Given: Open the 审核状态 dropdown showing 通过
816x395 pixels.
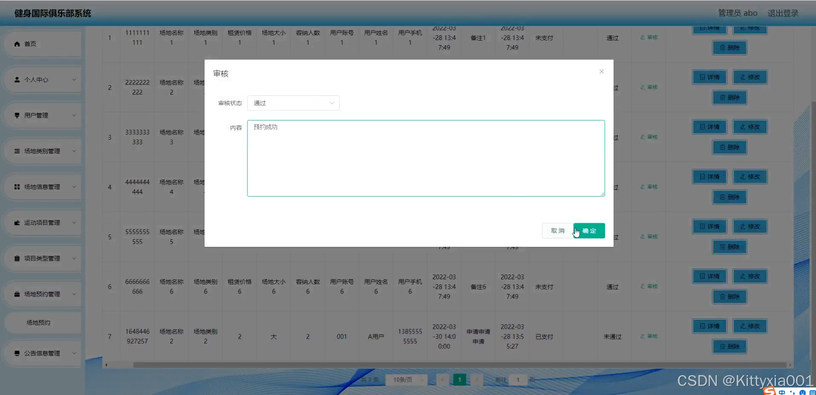Looking at the screenshot, I should pyautogui.click(x=293, y=103).
